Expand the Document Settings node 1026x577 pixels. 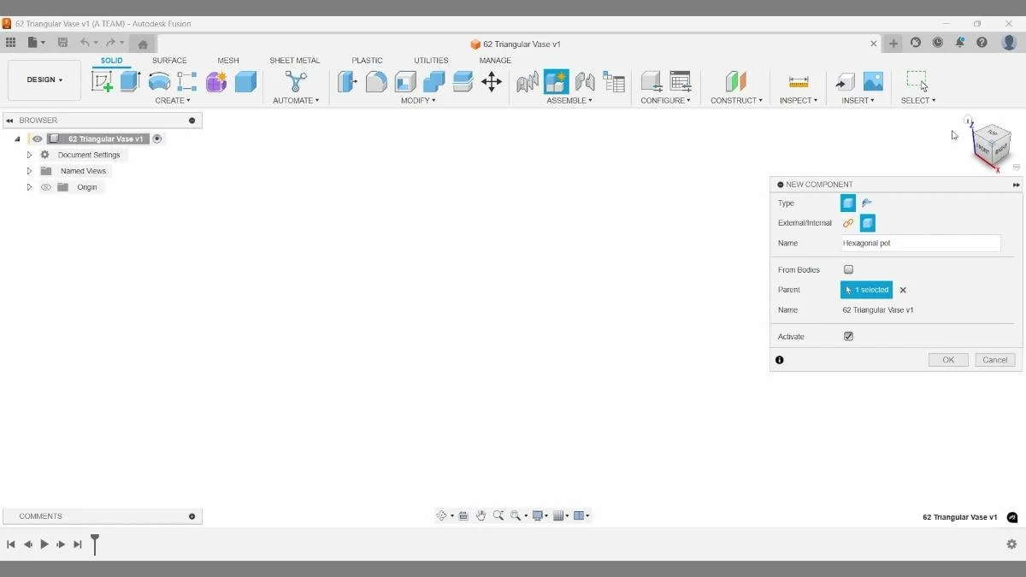28,154
